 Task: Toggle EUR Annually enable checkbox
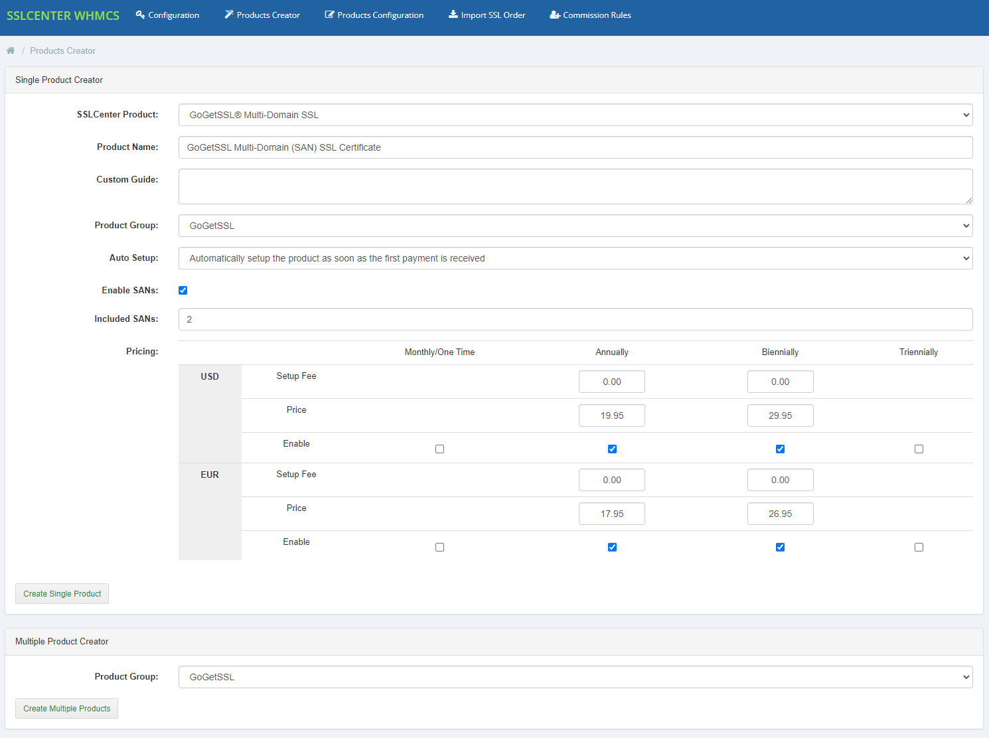pyautogui.click(x=612, y=548)
